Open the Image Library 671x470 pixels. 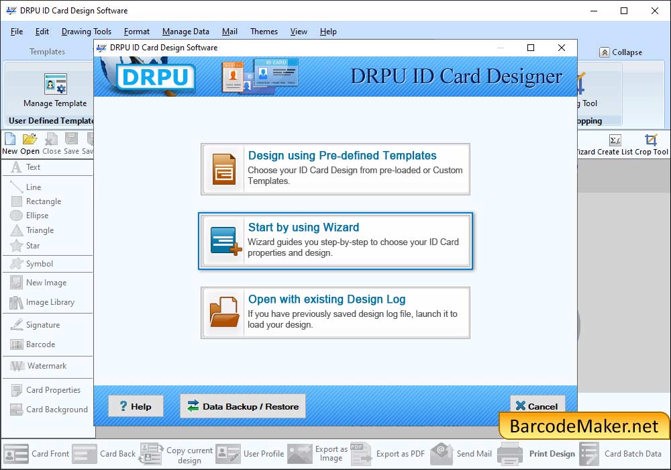coord(42,302)
